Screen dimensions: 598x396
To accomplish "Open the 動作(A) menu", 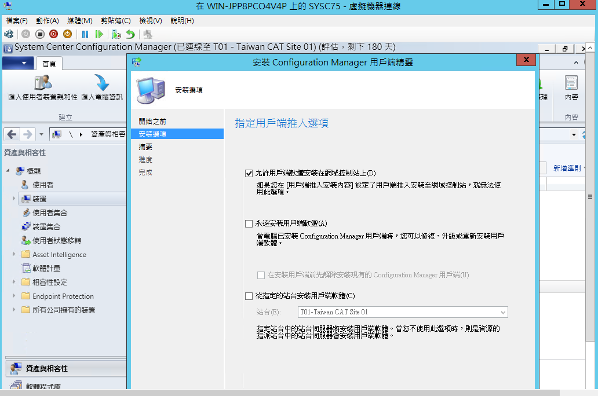I will click(x=48, y=21).
